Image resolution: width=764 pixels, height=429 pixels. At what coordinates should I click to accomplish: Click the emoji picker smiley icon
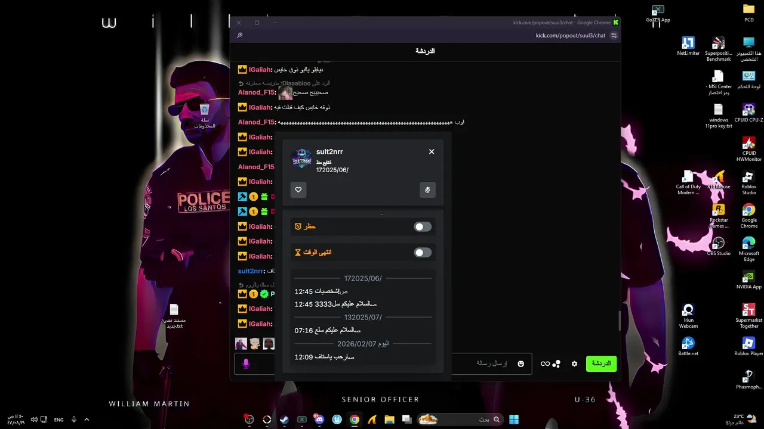tap(520, 363)
